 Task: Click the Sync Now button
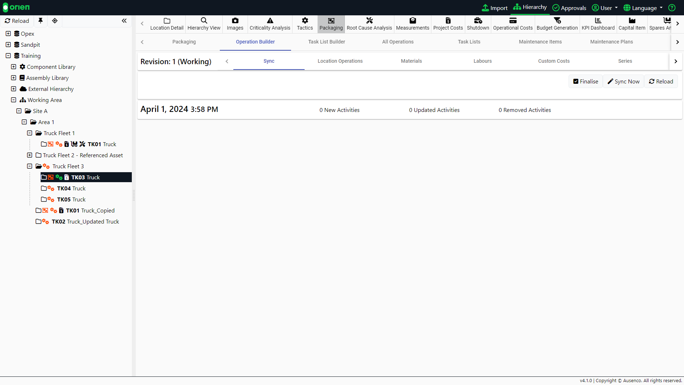pos(623,81)
